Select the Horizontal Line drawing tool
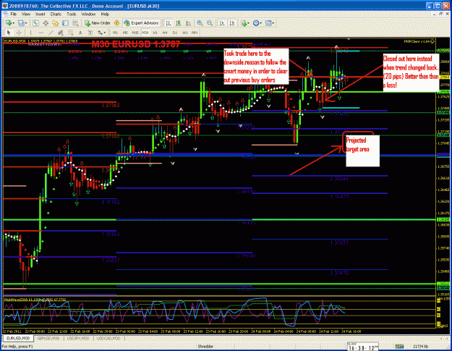The width and height of the screenshot is (452, 351). pos(40,33)
